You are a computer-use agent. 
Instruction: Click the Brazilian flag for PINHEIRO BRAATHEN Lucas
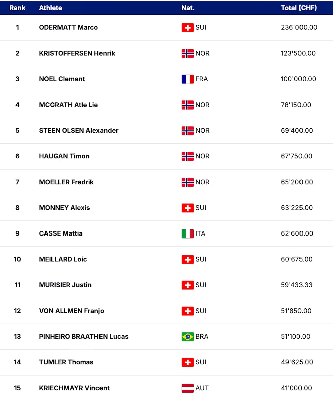pyautogui.click(x=188, y=337)
